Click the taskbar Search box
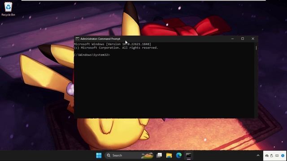 click(129, 155)
